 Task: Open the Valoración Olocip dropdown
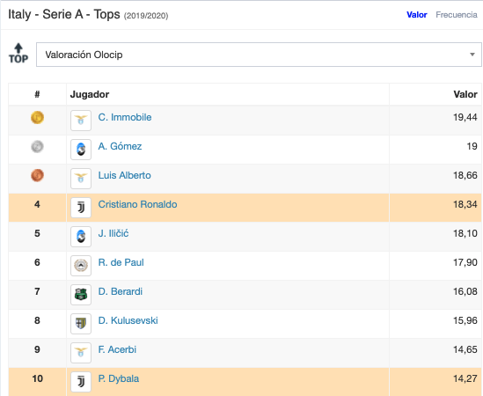(259, 55)
